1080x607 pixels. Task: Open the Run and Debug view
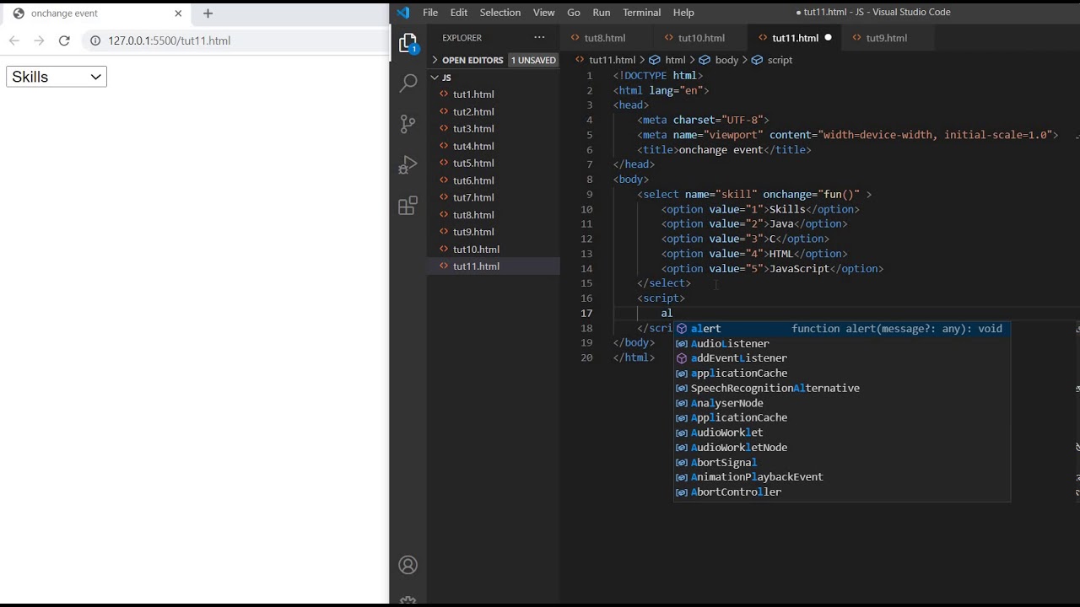click(x=408, y=164)
